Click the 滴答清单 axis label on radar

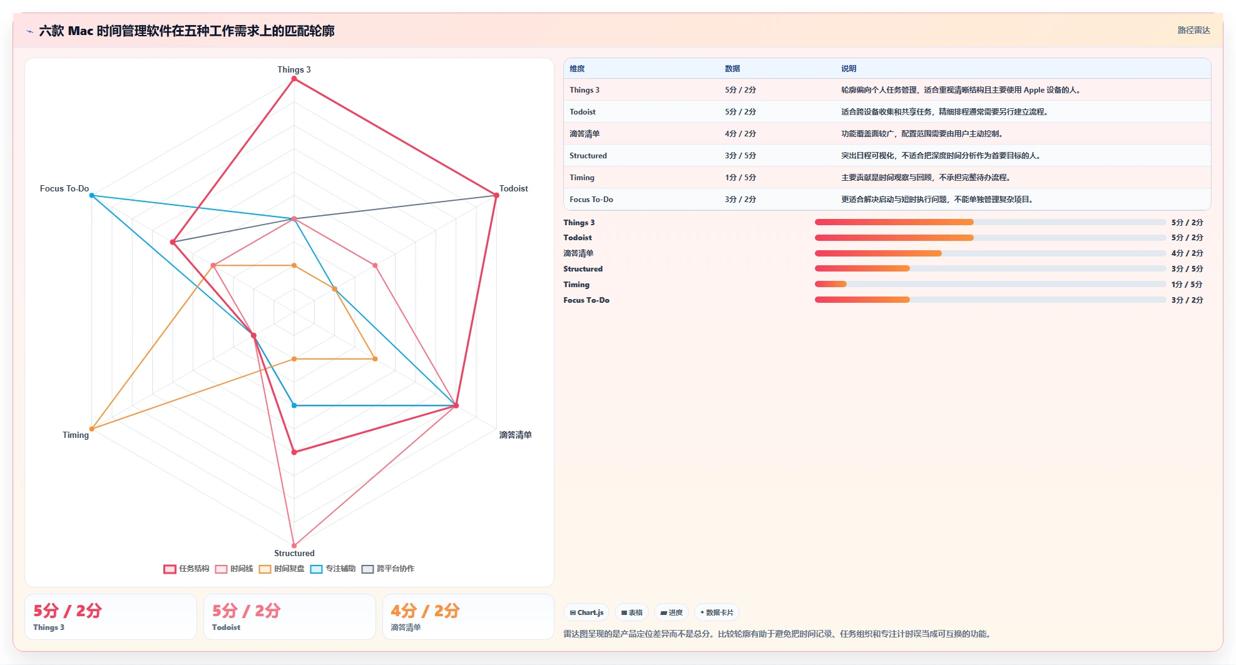coord(515,435)
